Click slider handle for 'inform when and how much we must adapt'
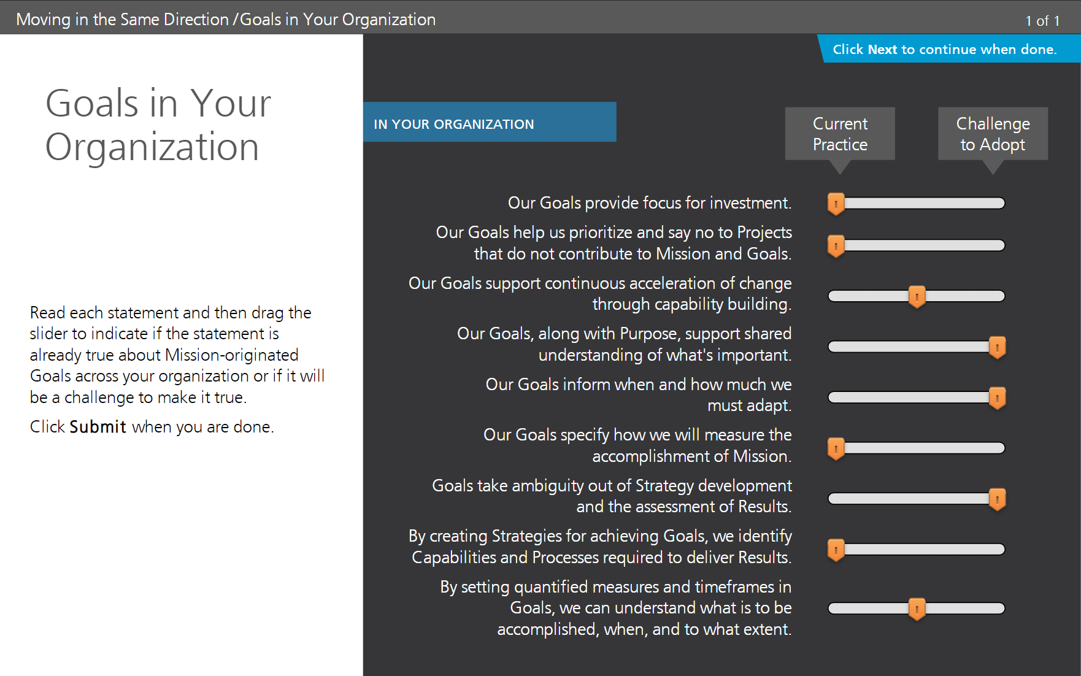The height and width of the screenshot is (676, 1081). pyautogui.click(x=998, y=398)
